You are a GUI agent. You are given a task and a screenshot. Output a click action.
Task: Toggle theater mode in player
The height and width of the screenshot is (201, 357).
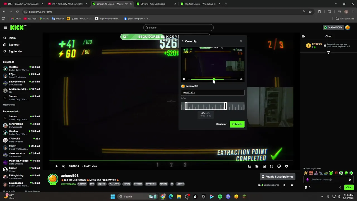click(264, 166)
